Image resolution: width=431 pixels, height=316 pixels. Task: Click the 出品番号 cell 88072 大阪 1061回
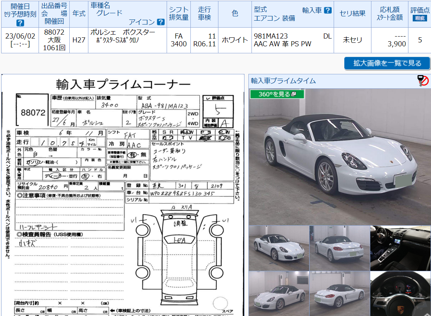click(54, 40)
